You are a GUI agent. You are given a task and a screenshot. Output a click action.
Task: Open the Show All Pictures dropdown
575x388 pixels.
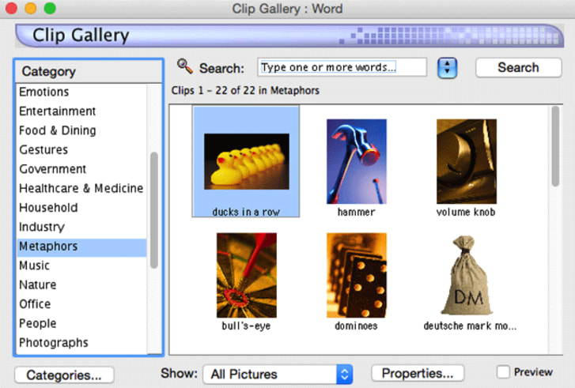tap(278, 374)
